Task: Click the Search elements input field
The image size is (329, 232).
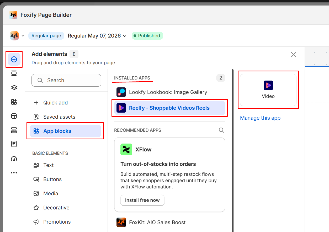Action: click(66, 80)
